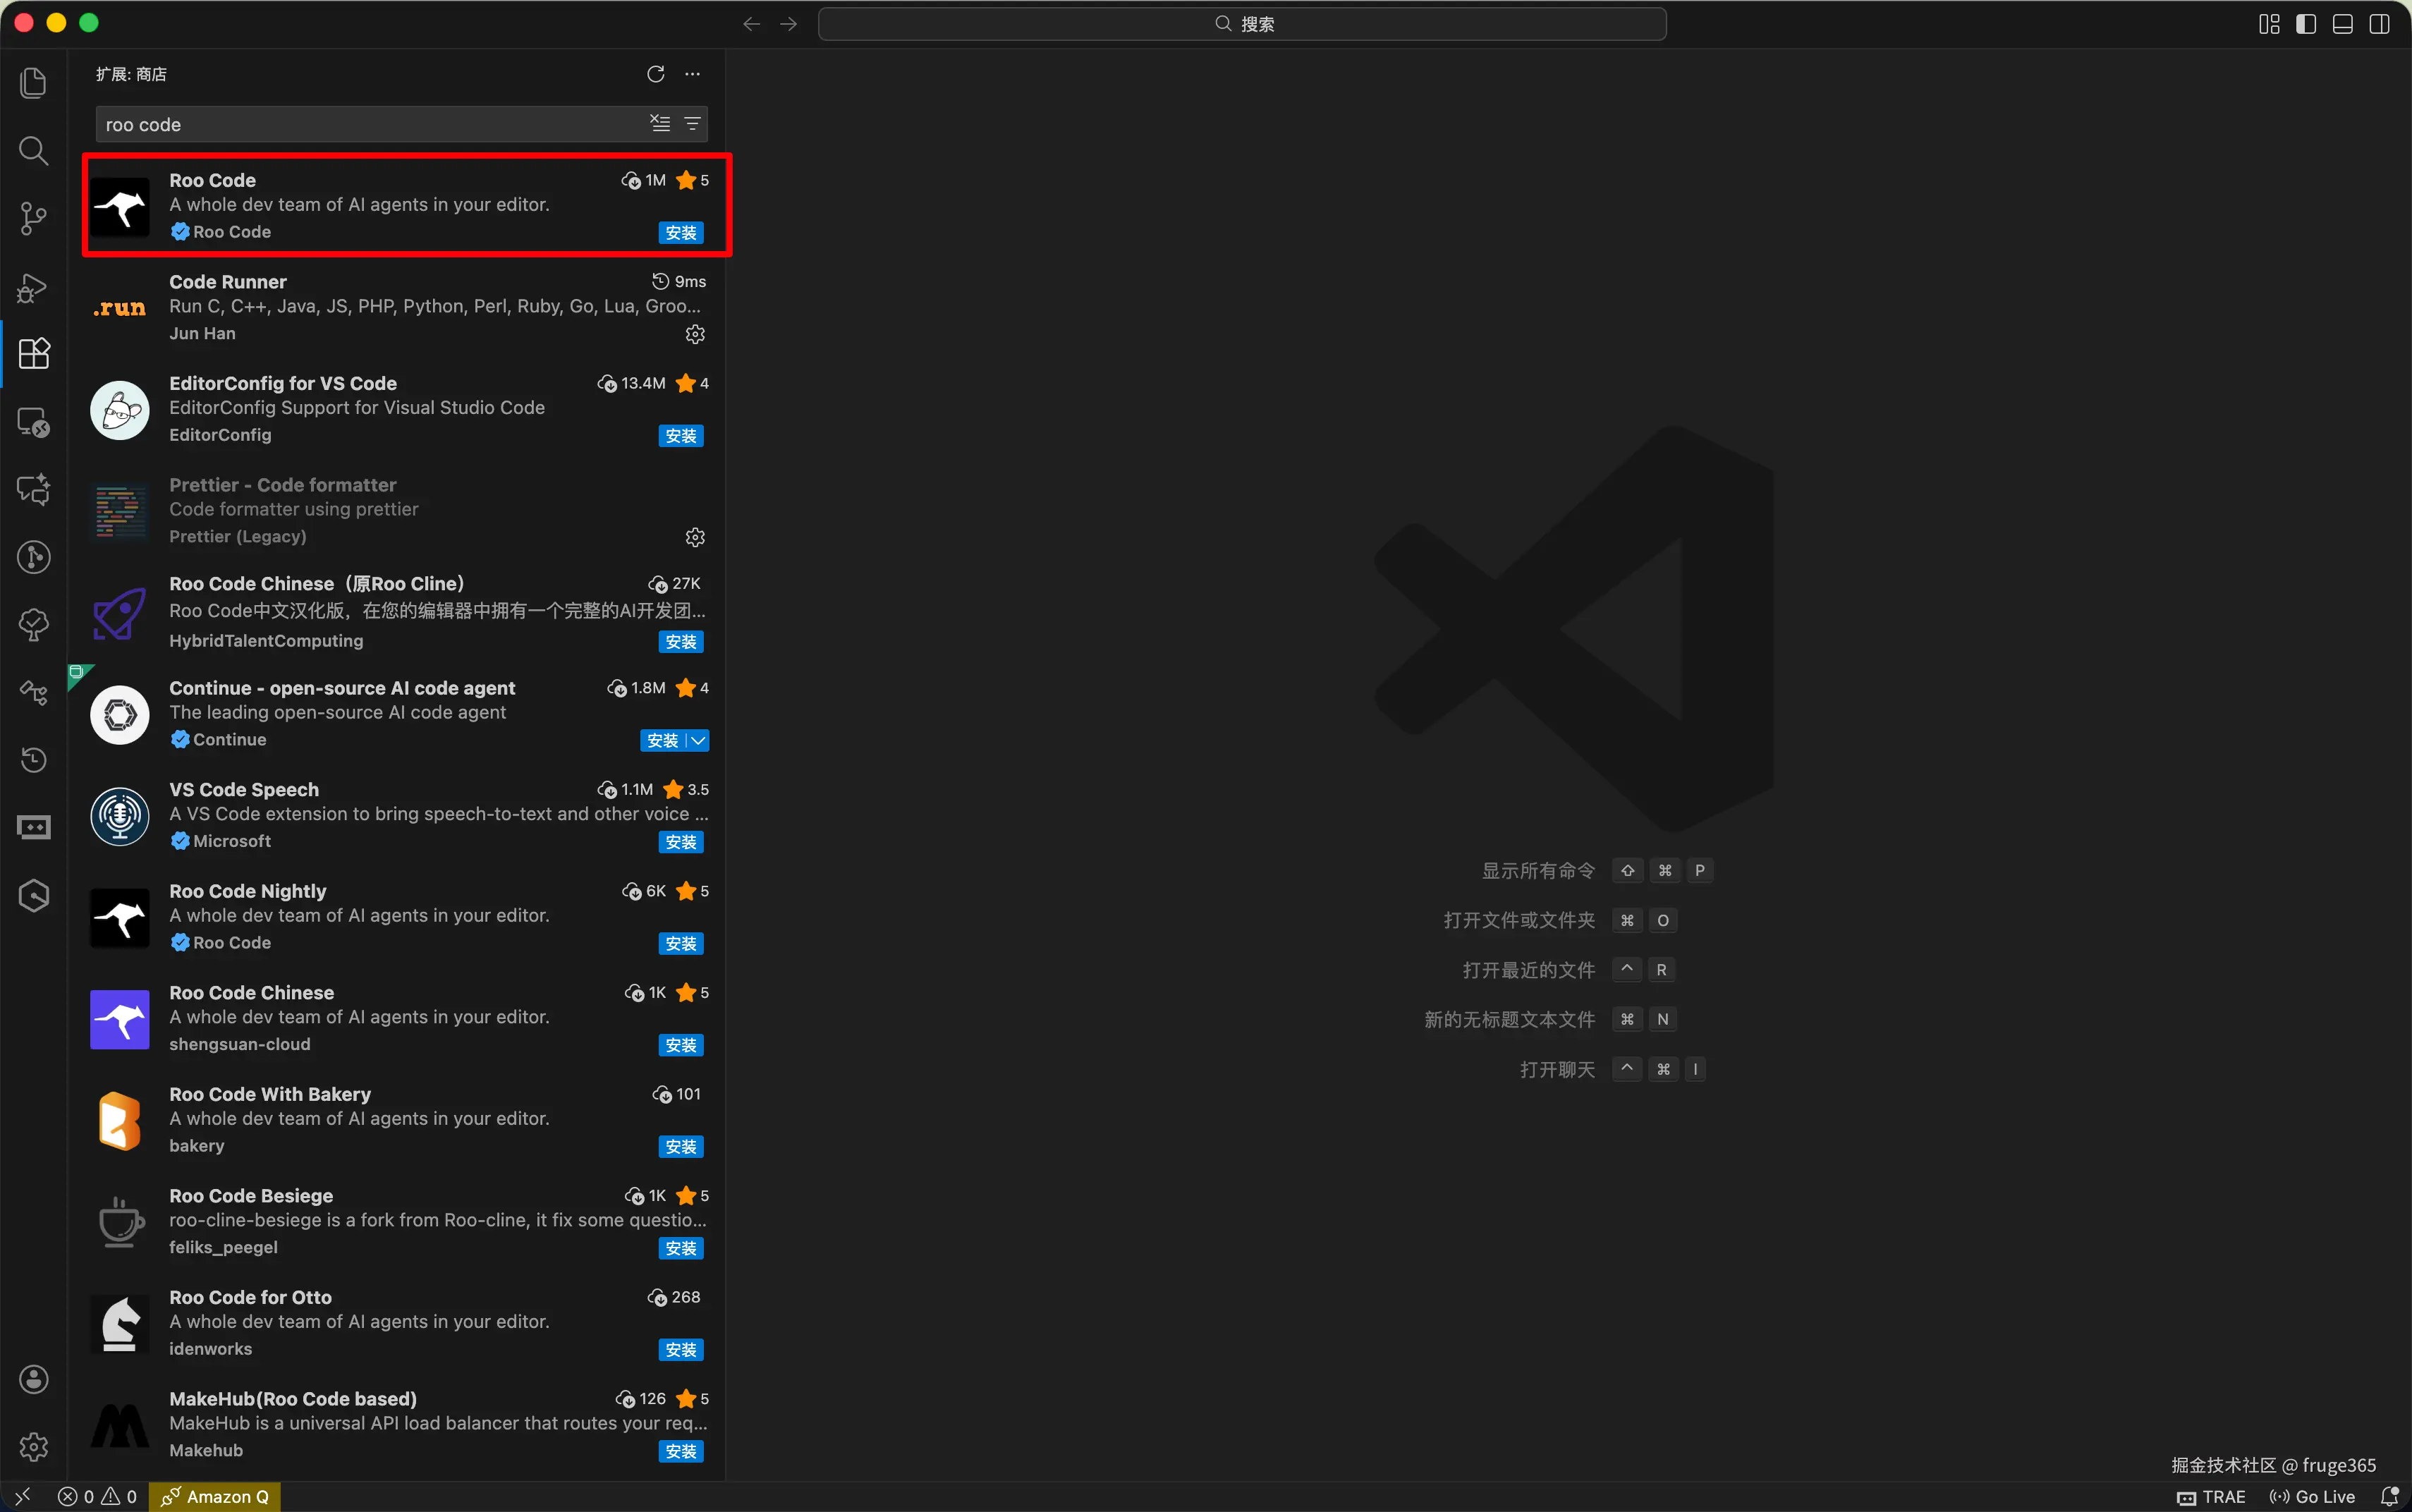Open the Run and Debug view

pos(33,287)
